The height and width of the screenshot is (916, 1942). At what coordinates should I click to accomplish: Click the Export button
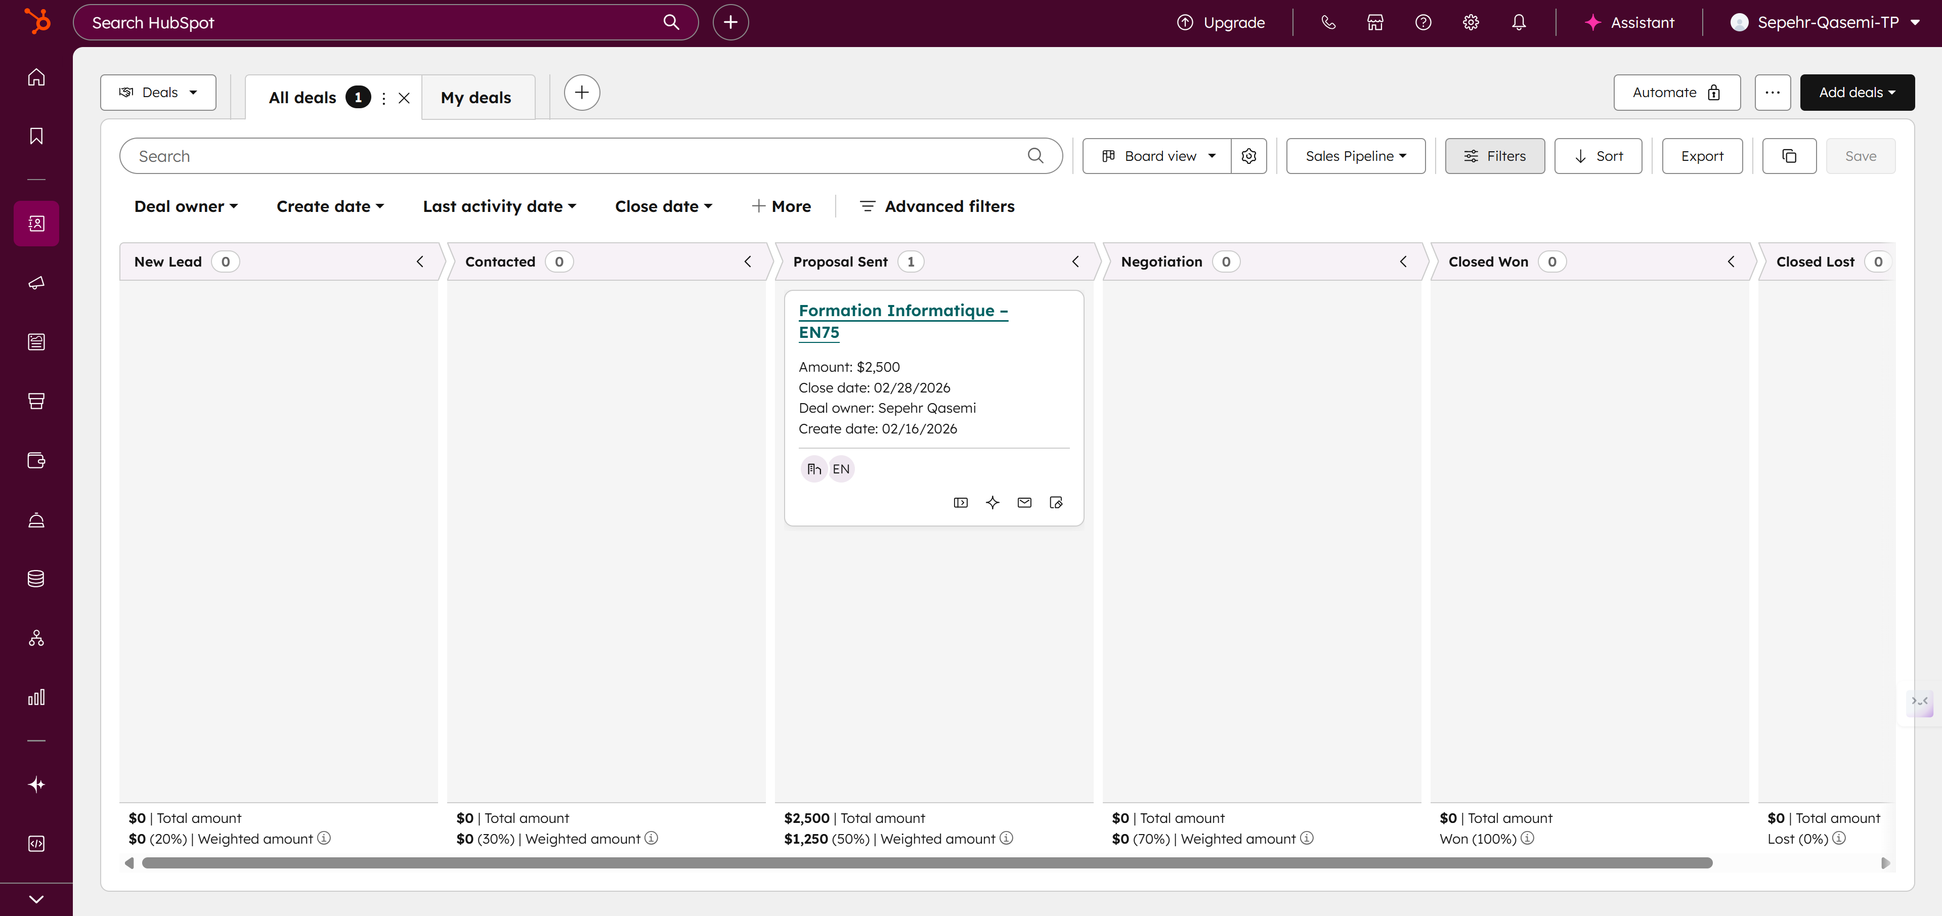(x=1702, y=156)
